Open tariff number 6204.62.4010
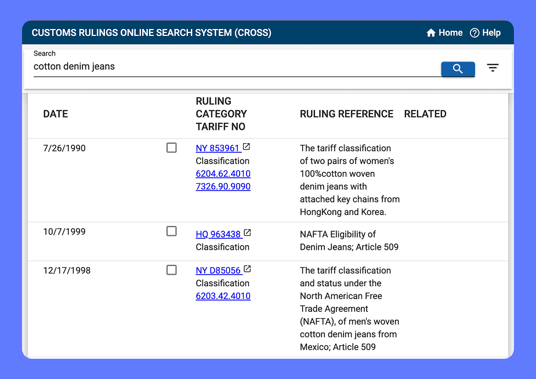536x379 pixels. [x=223, y=174]
